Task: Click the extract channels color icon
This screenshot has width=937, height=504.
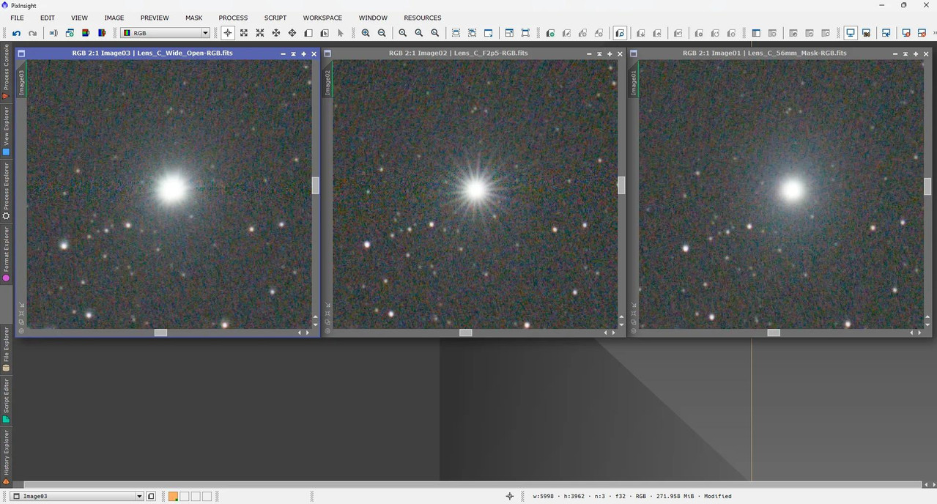Action: 86,33
